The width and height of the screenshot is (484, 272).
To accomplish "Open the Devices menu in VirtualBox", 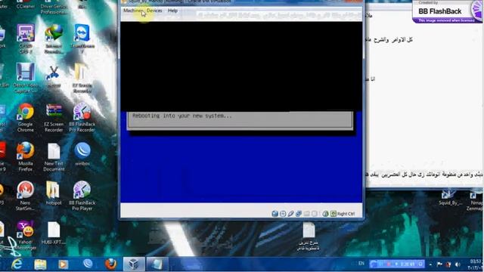I will 154,11.
